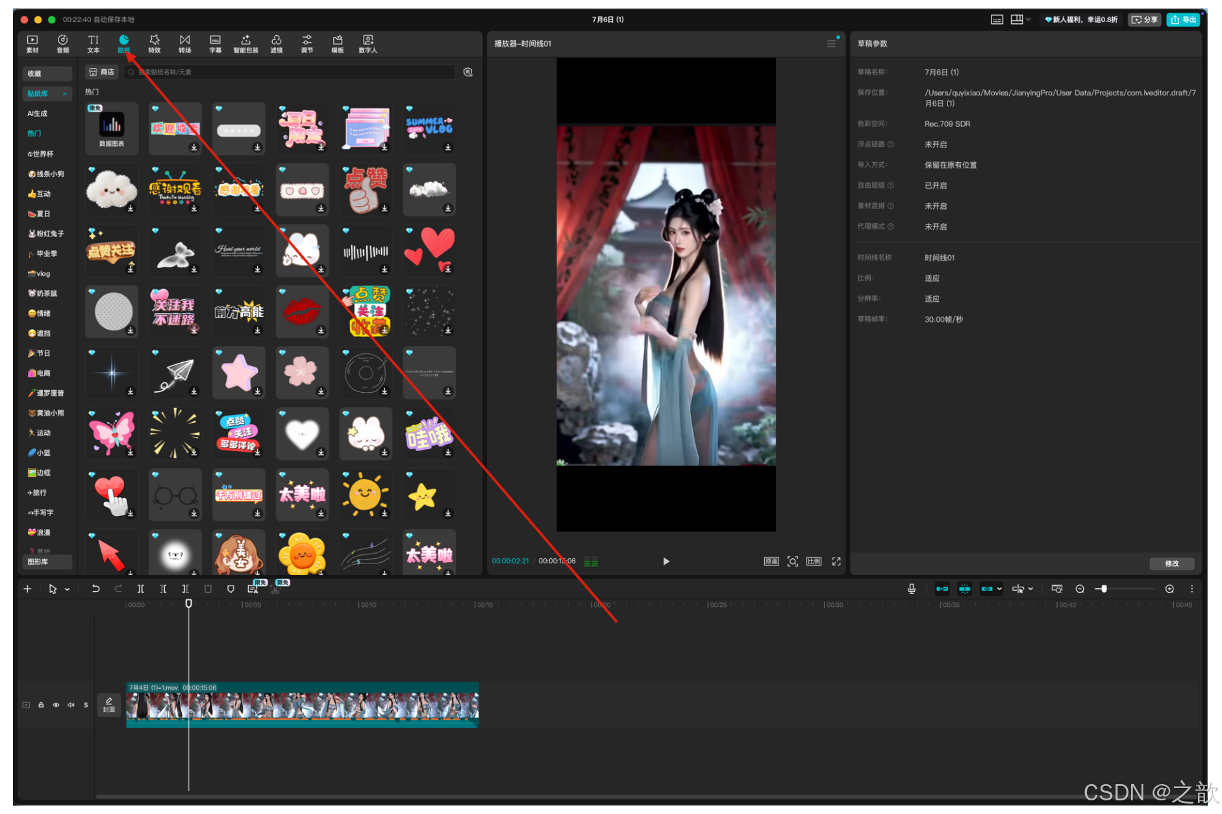Play the preview video
The width and height of the screenshot is (1222, 814).
[x=666, y=561]
